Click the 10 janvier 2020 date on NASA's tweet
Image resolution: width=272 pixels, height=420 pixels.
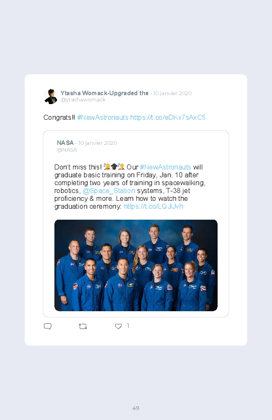click(x=97, y=143)
